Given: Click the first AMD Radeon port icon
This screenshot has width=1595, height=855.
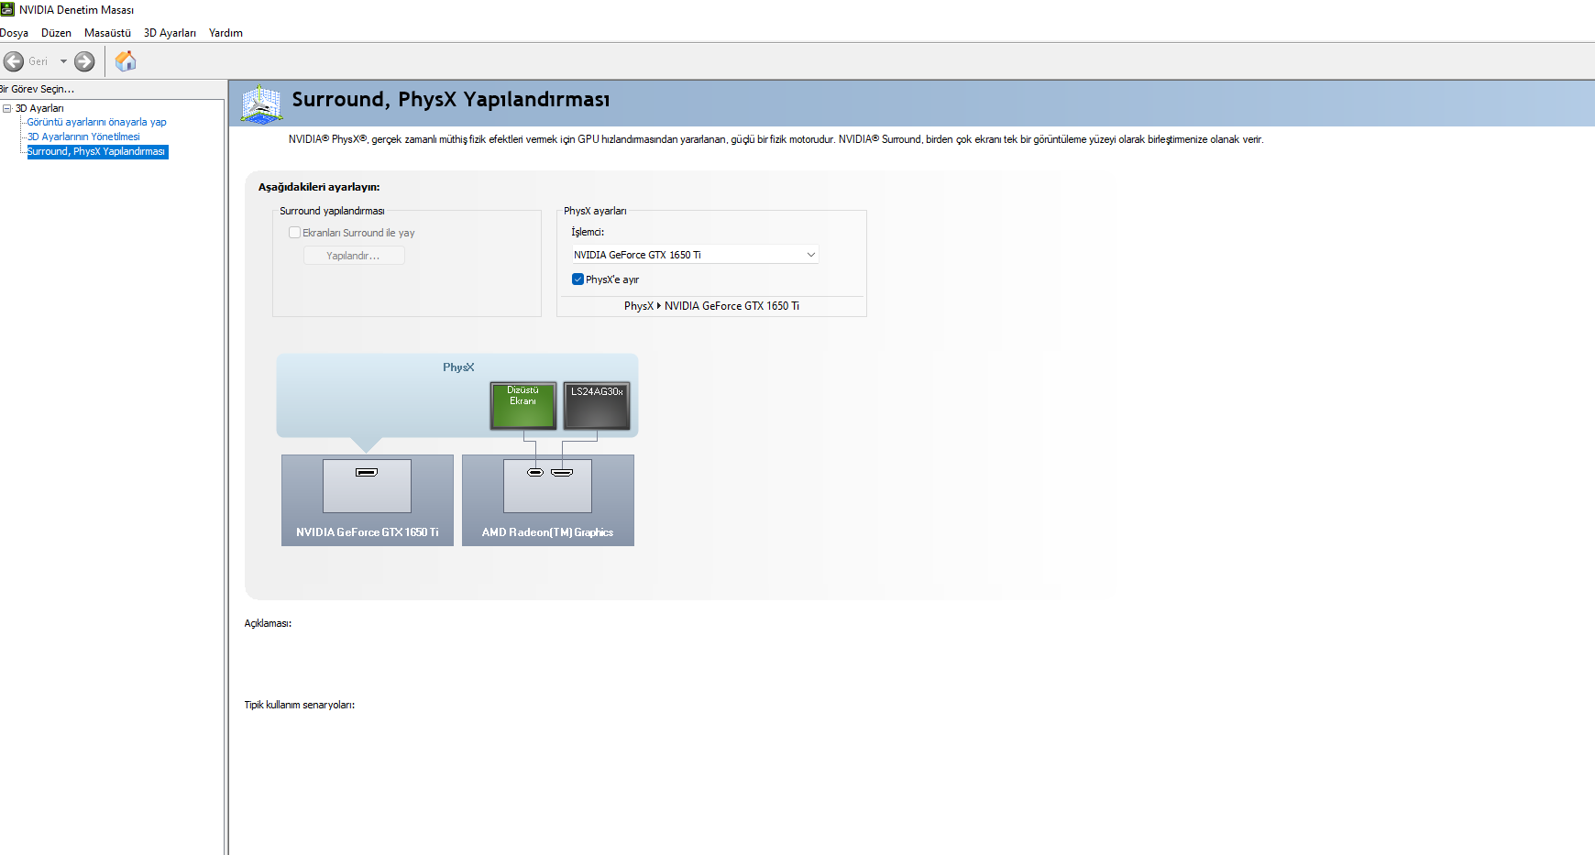Looking at the screenshot, I should (535, 473).
